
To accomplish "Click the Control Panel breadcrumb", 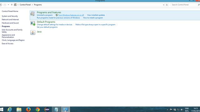I will (25, 5).
